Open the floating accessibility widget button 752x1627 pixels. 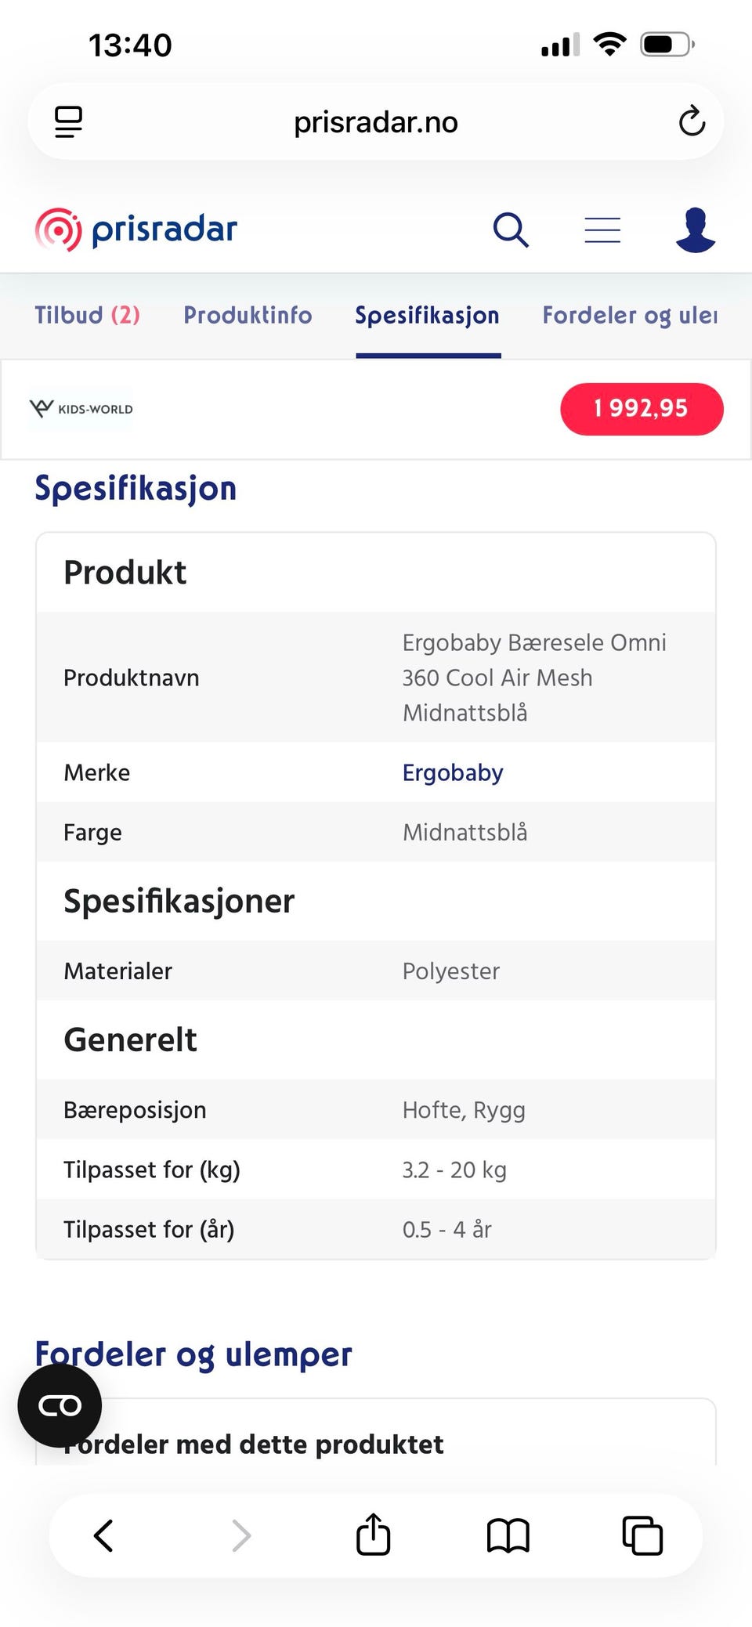(60, 1405)
